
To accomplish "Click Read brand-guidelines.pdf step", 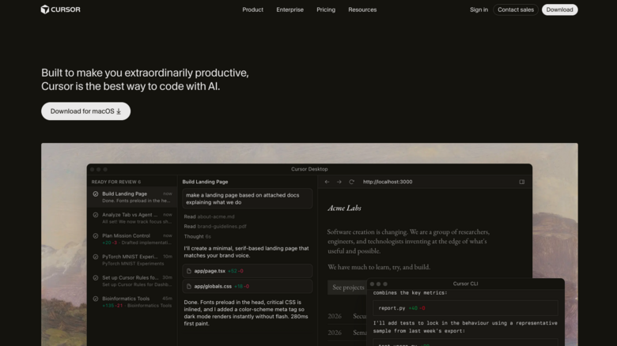I will tap(215, 227).
